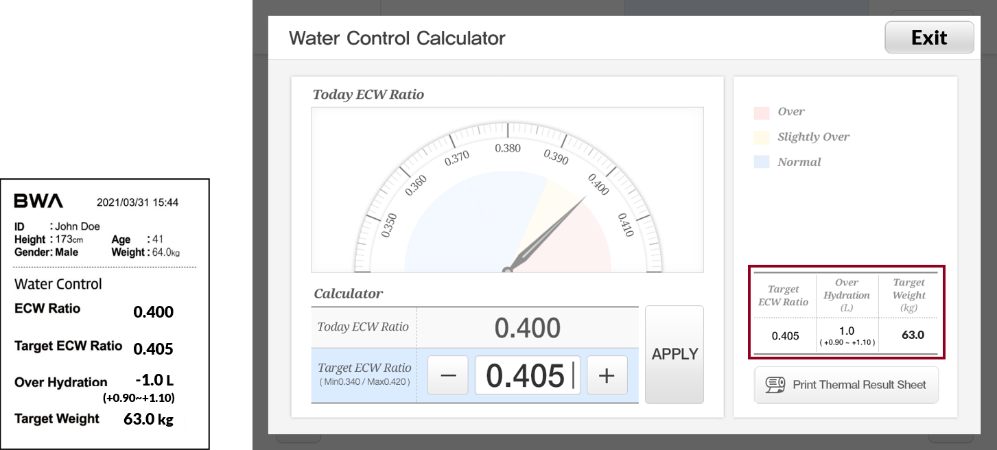Click the BWA logo on the receipt
Screen dimensions: 997x450
pyautogui.click(x=38, y=201)
